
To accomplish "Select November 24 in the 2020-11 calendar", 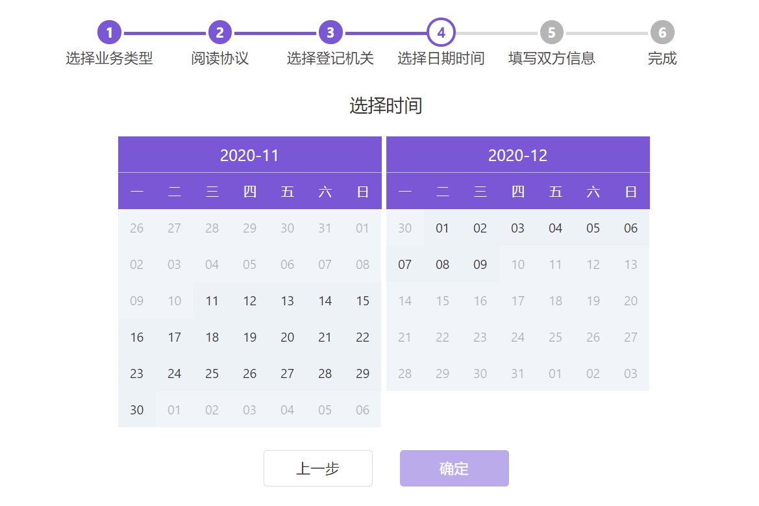I will (174, 373).
